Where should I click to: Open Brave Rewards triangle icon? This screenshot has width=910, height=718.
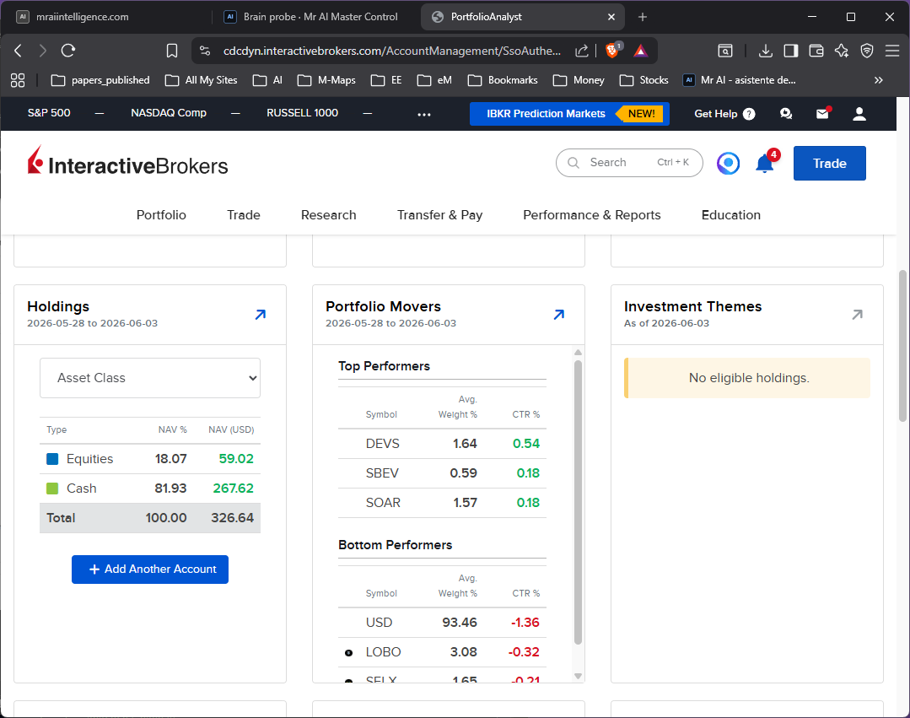pyautogui.click(x=640, y=51)
